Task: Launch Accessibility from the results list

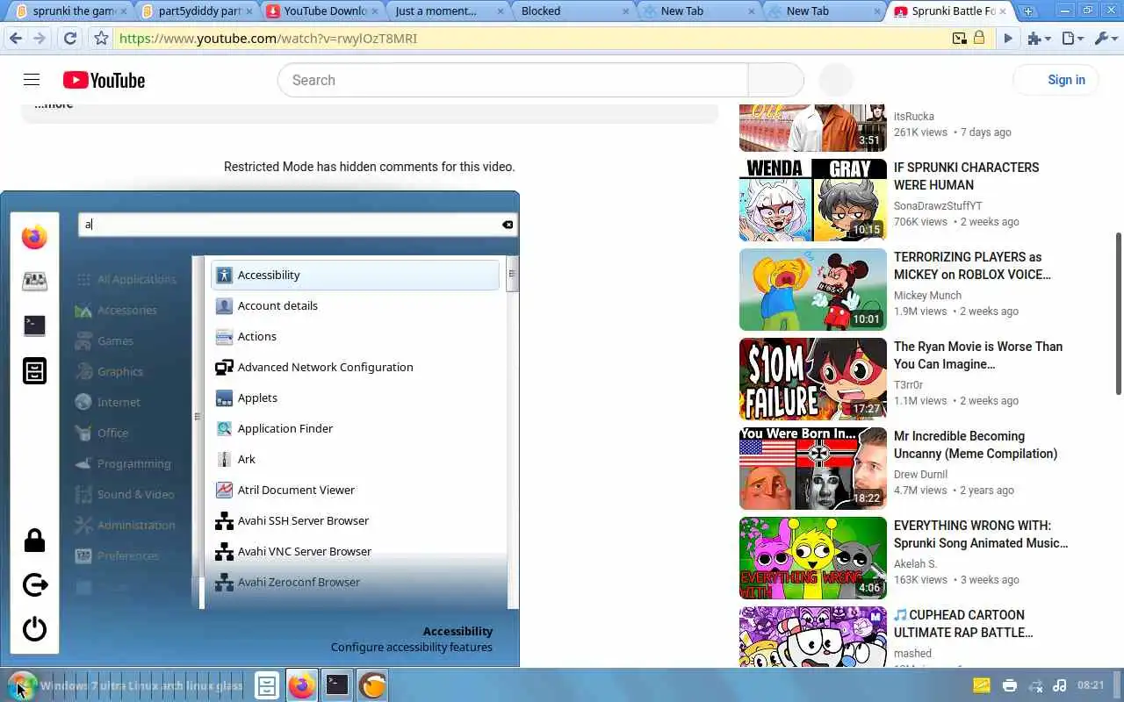Action: click(x=355, y=275)
